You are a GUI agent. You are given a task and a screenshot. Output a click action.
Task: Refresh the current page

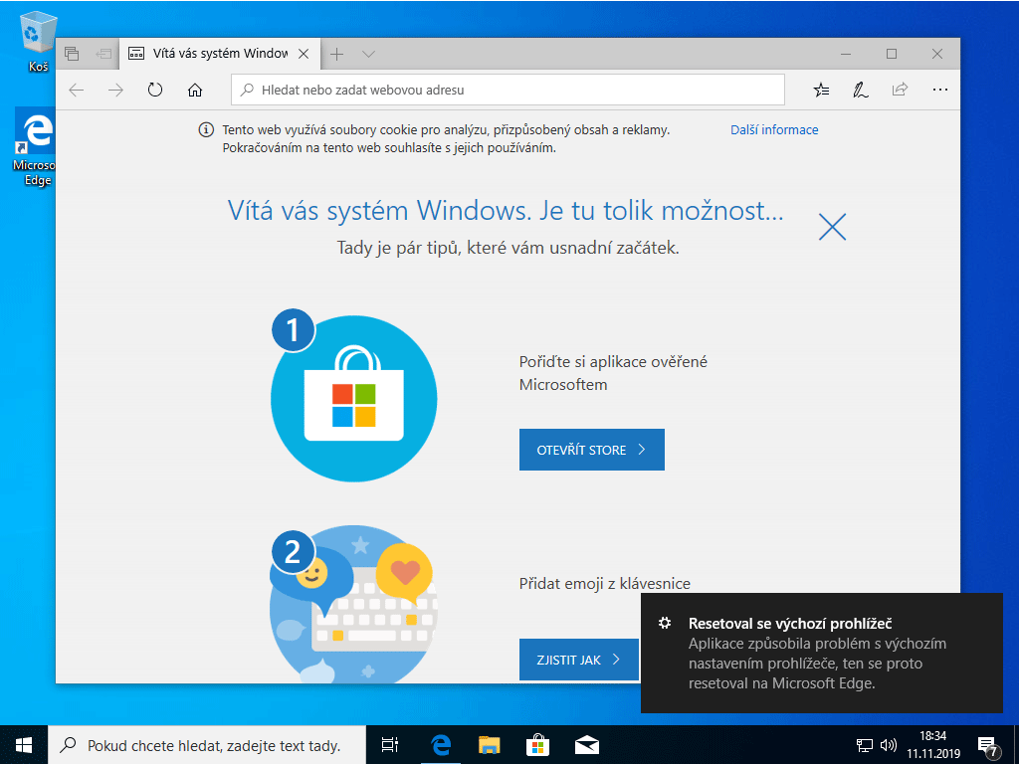(x=154, y=90)
